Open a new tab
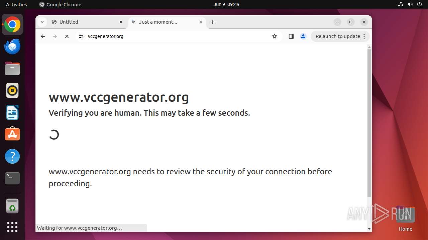Image resolution: width=428 pixels, height=240 pixels. [x=213, y=22]
